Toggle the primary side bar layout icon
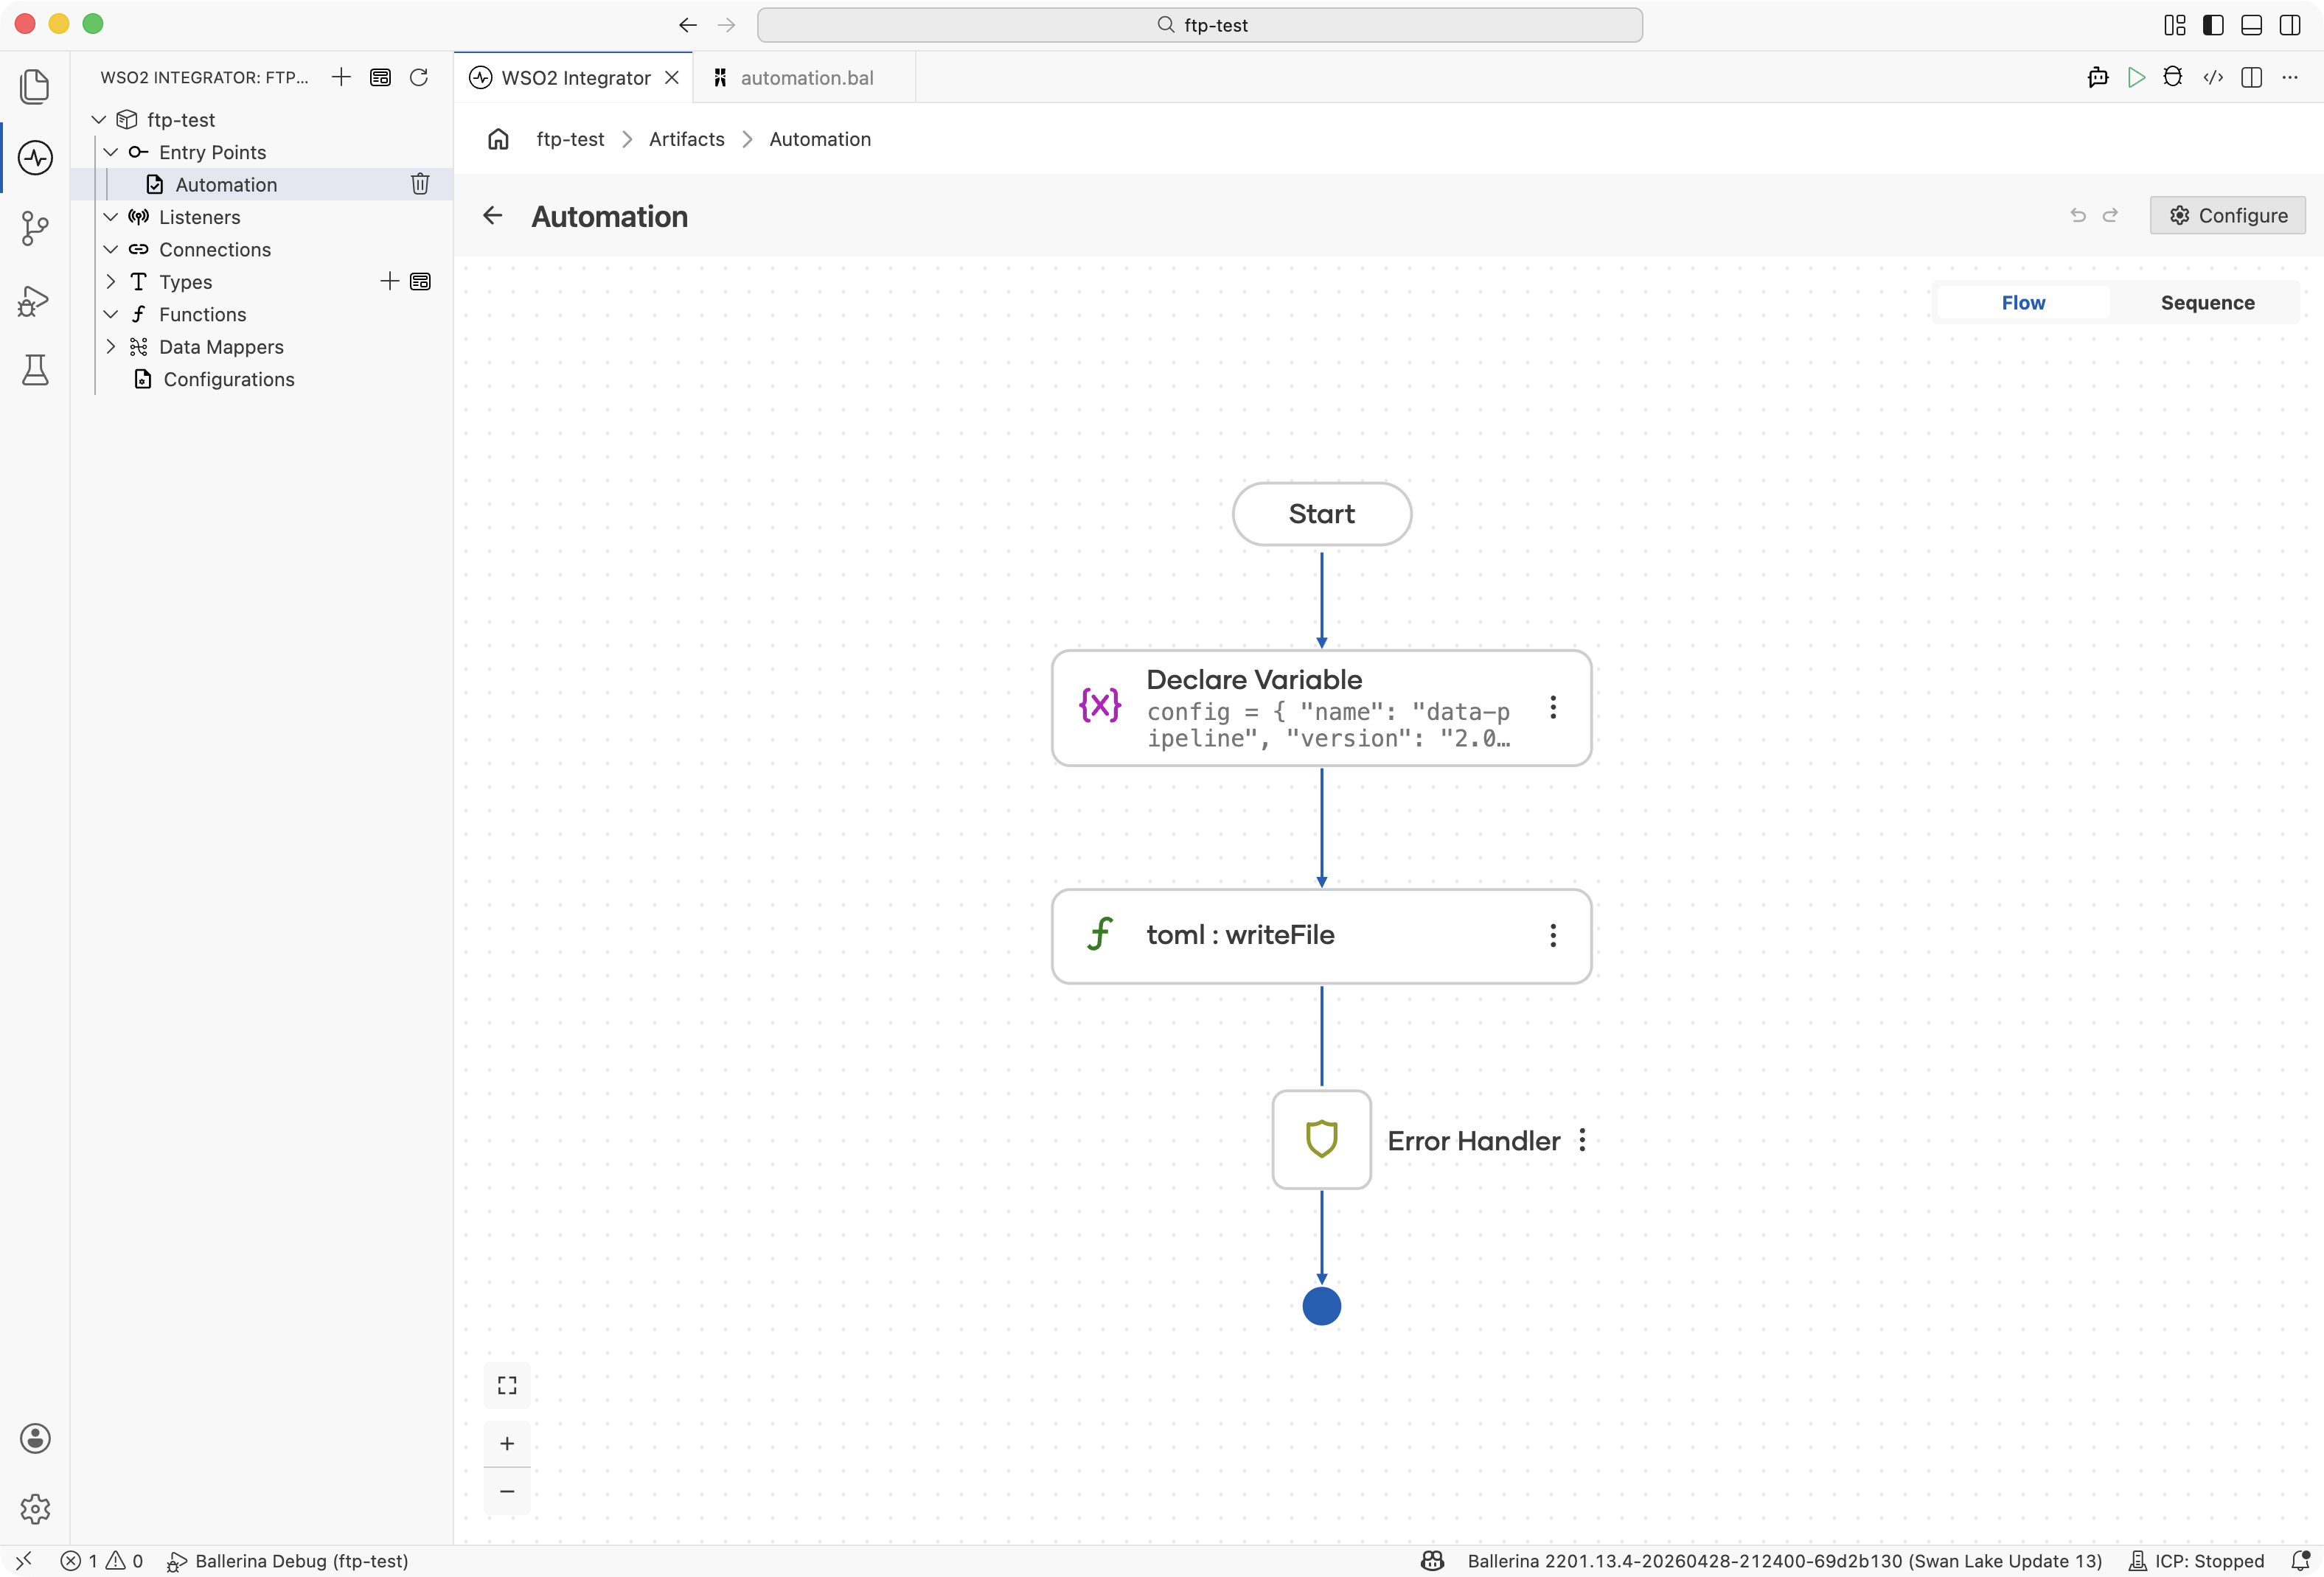The width and height of the screenshot is (2324, 1577). pyautogui.click(x=2213, y=25)
